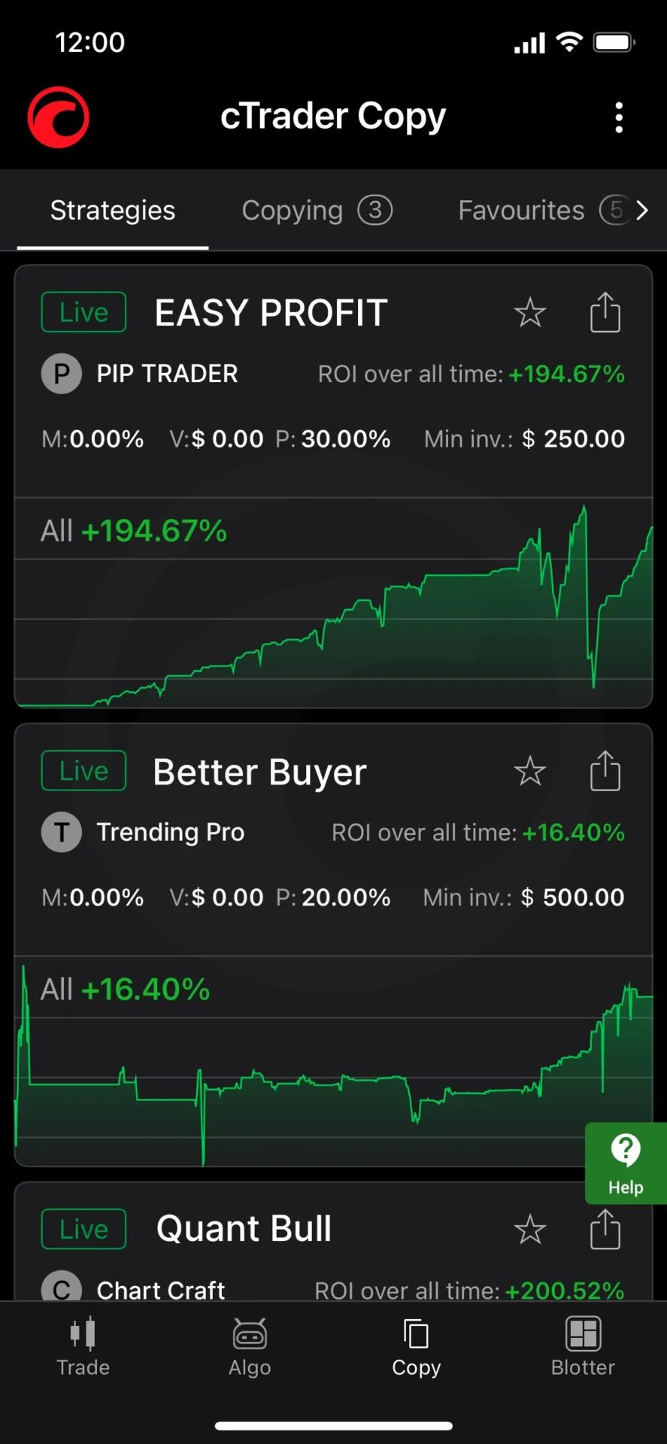Open the Favourites tab
This screenshot has width=667, height=1444.
tap(540, 211)
